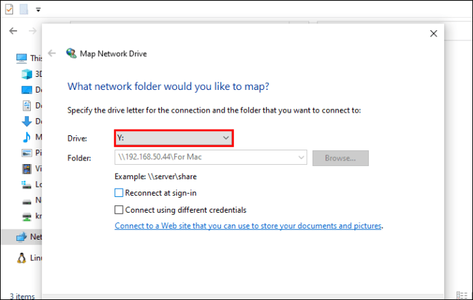The image size is (473, 300).
Task: Open the Connect to a Web site link
Action: [x=248, y=226]
